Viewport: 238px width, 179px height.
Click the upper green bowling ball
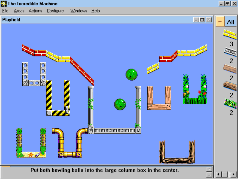click(x=131, y=74)
